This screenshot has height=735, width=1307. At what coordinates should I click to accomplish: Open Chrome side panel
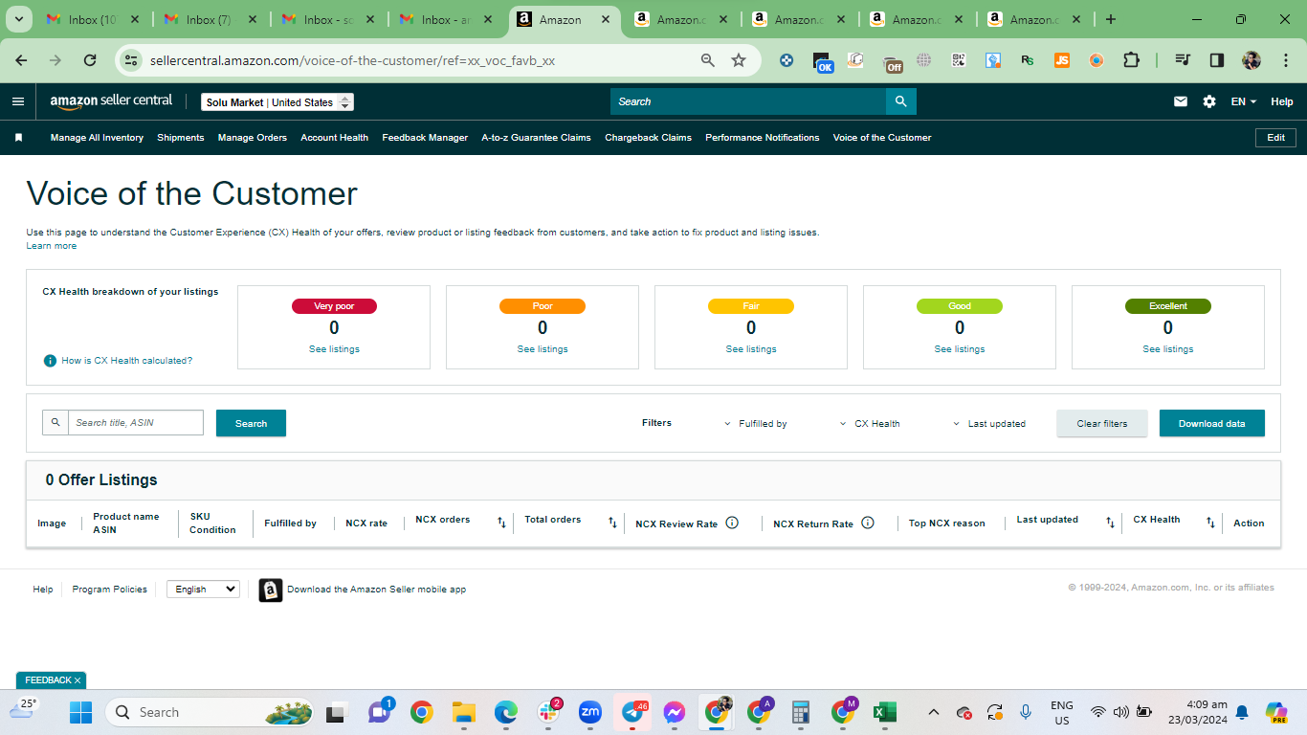point(1216,60)
